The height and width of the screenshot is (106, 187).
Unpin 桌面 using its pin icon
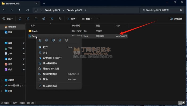(x=24, y=43)
